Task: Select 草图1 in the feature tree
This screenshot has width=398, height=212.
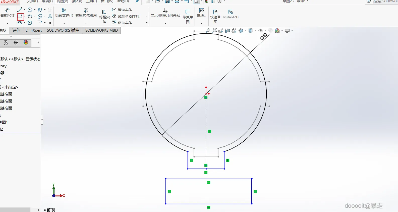Action: 4,122
